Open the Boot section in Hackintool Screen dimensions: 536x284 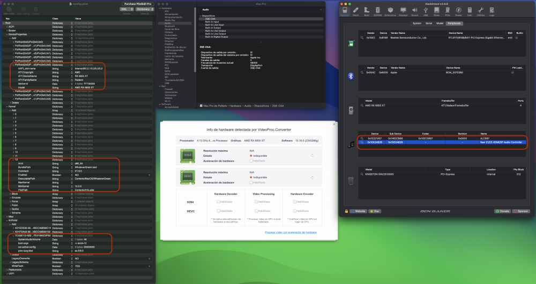pos(367,11)
